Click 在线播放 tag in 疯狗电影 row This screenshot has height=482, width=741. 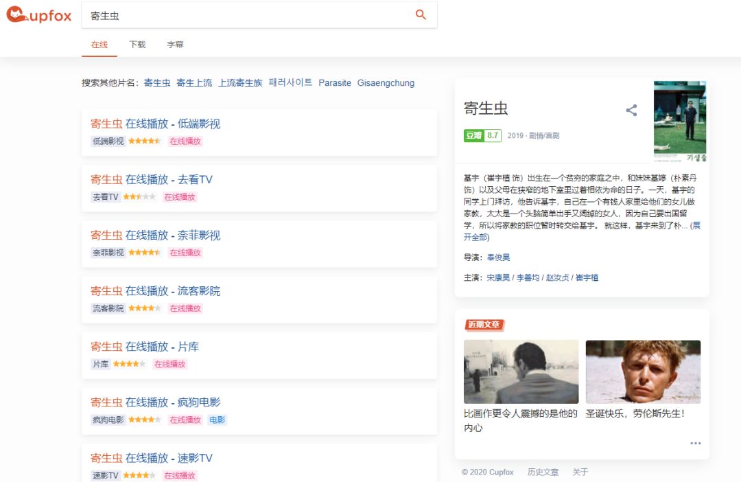185,420
